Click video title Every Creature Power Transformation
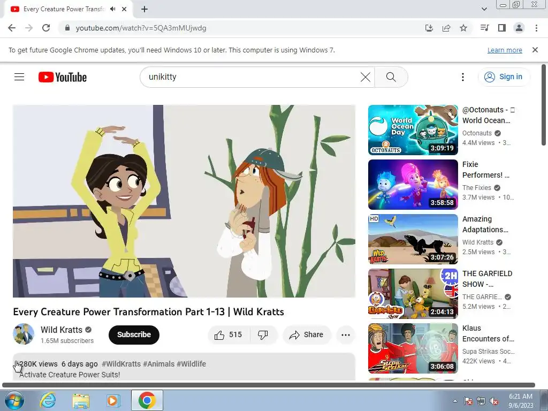This screenshot has width=548, height=411. coord(149,312)
